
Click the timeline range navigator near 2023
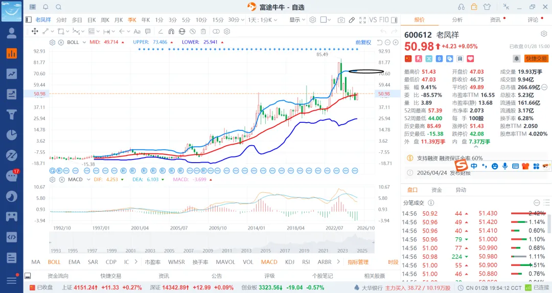(x=342, y=251)
